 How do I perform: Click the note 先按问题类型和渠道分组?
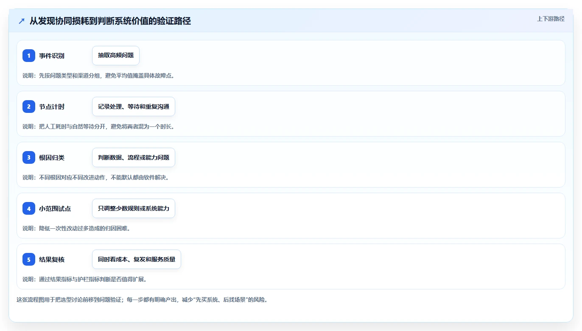98,76
